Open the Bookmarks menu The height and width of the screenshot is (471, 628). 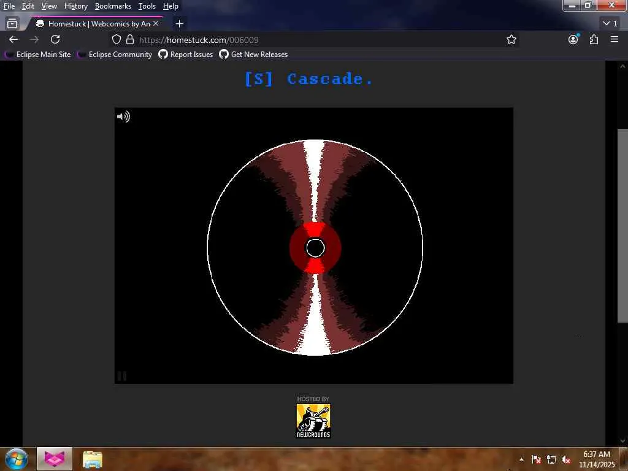(113, 6)
